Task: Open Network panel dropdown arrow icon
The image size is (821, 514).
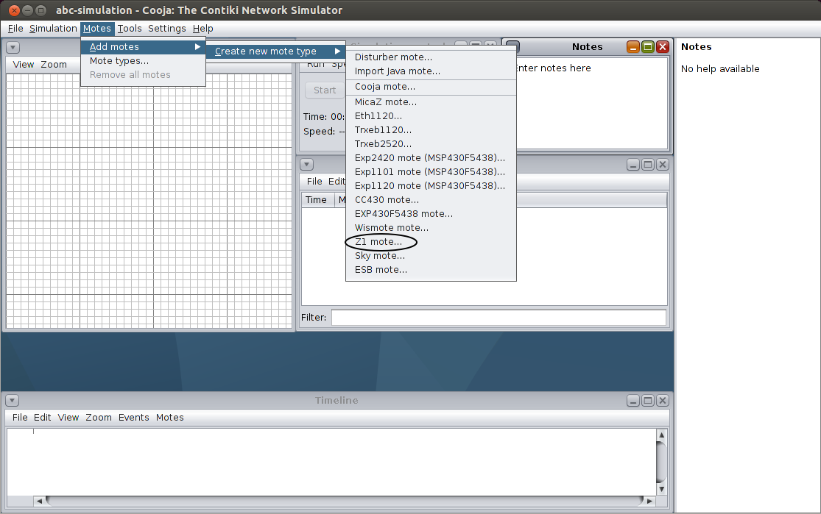Action: [13, 48]
